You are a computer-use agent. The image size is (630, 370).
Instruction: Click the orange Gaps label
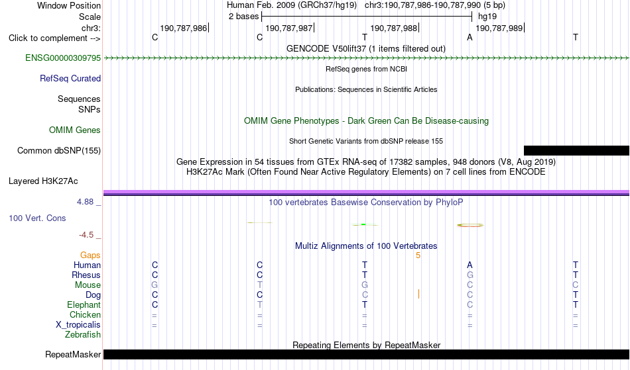point(90,255)
